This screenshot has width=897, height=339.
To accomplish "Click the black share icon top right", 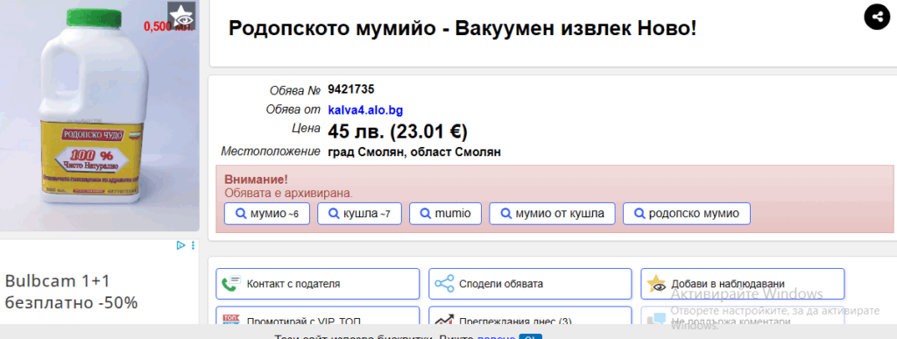I will pos(877,17).
